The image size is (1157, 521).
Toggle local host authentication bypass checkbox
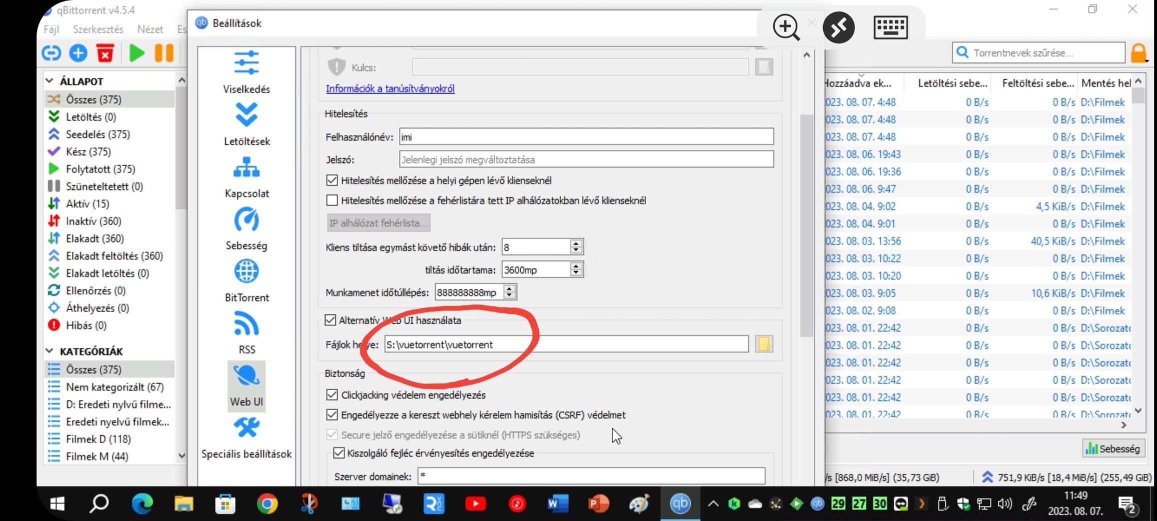click(332, 180)
